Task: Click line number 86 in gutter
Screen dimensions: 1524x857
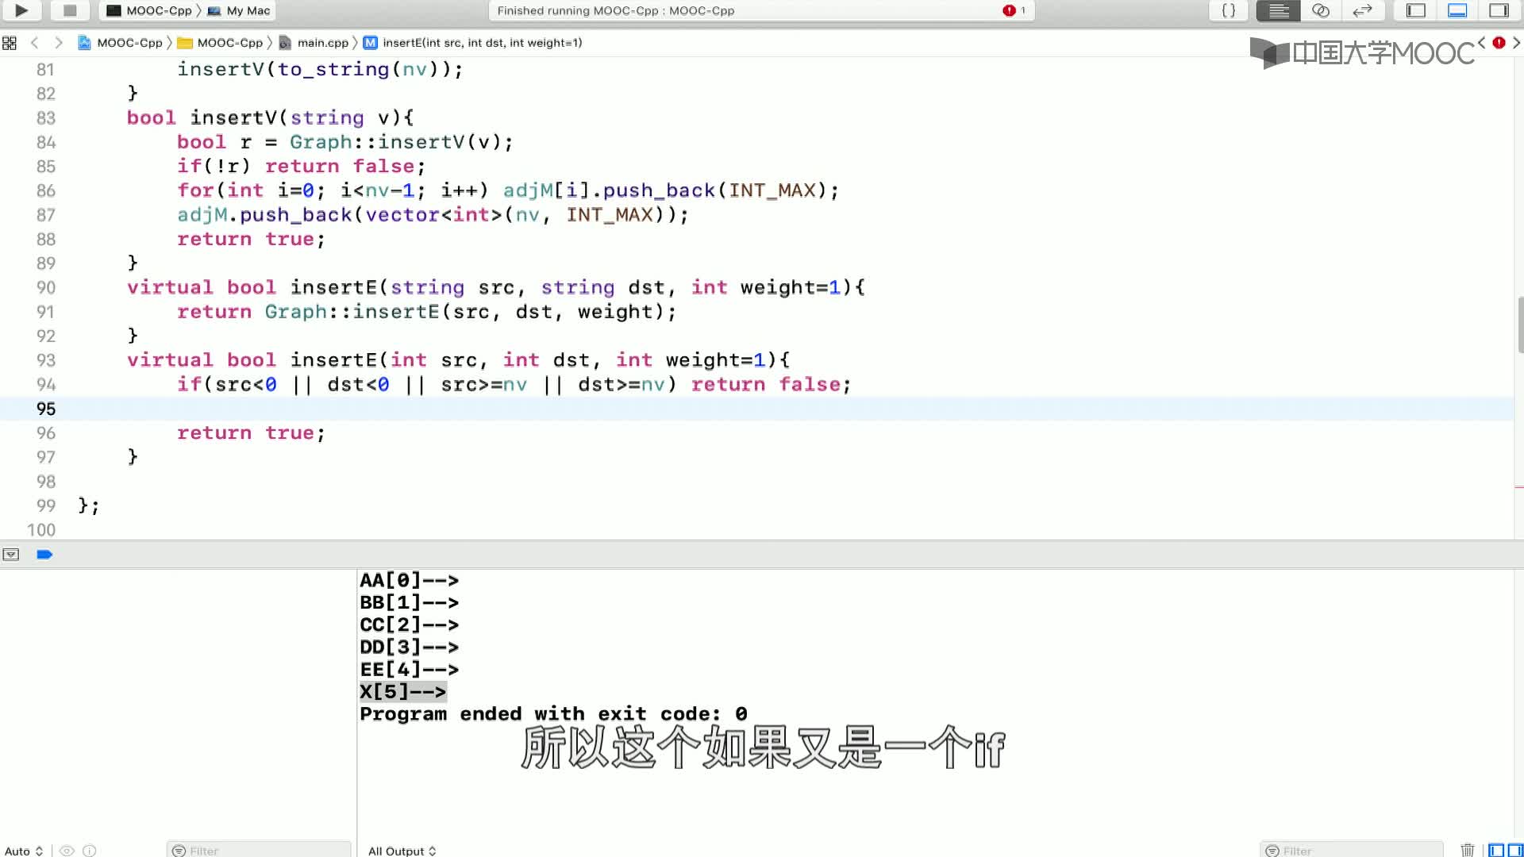Action: tap(45, 191)
